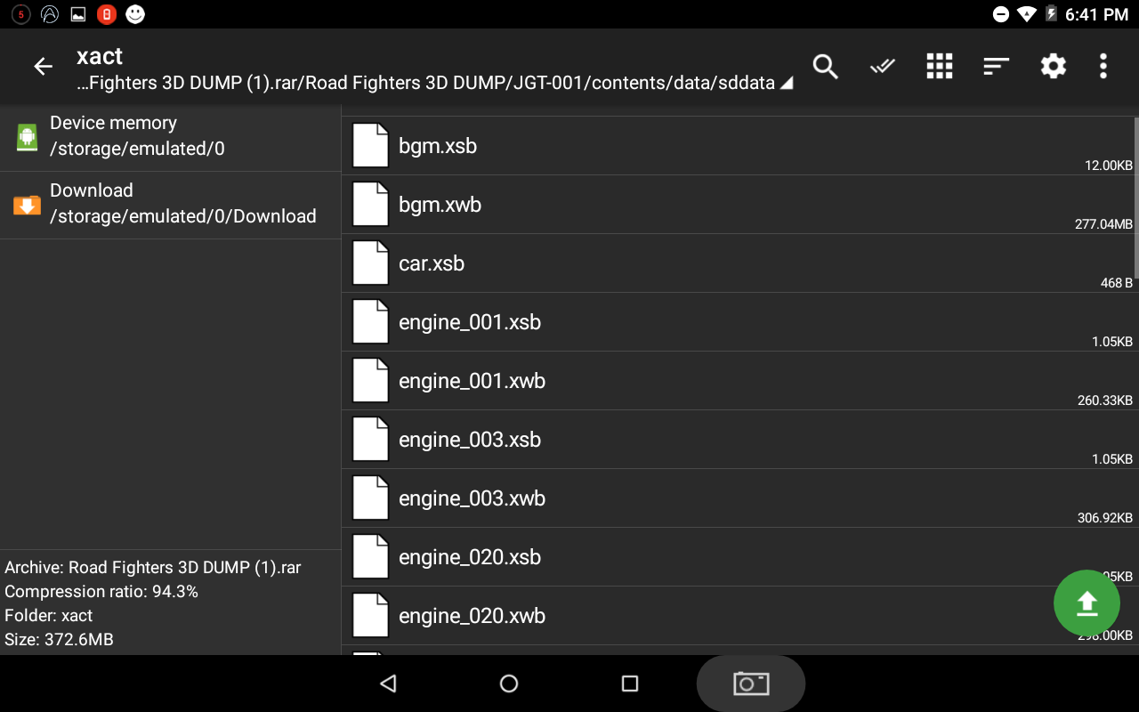Select file engine_003.xsb

(739, 440)
